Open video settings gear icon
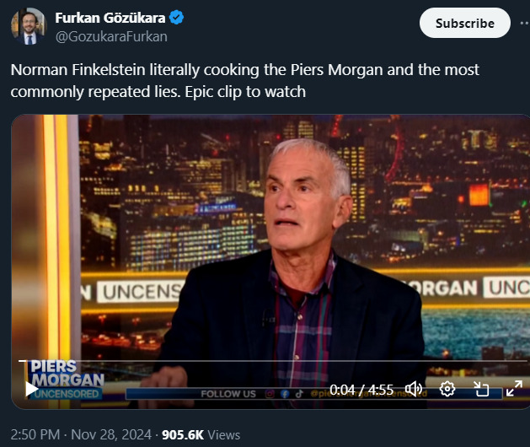530x447 pixels. [447, 389]
